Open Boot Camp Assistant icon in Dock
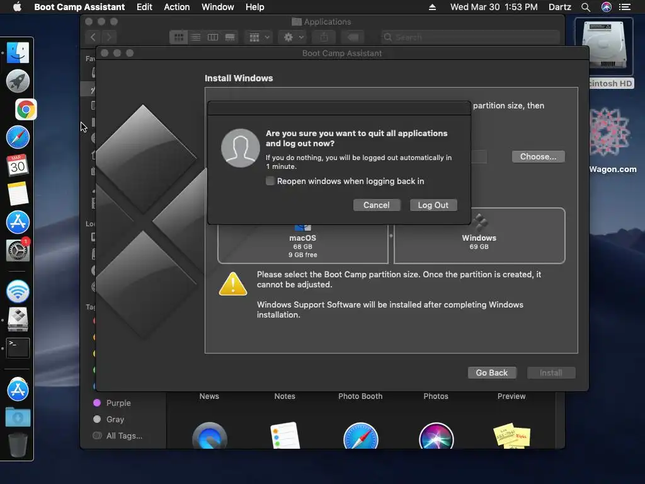The width and height of the screenshot is (645, 484). (18, 320)
